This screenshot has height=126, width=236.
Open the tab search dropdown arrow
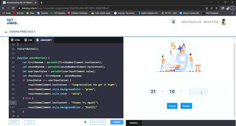point(211,2)
